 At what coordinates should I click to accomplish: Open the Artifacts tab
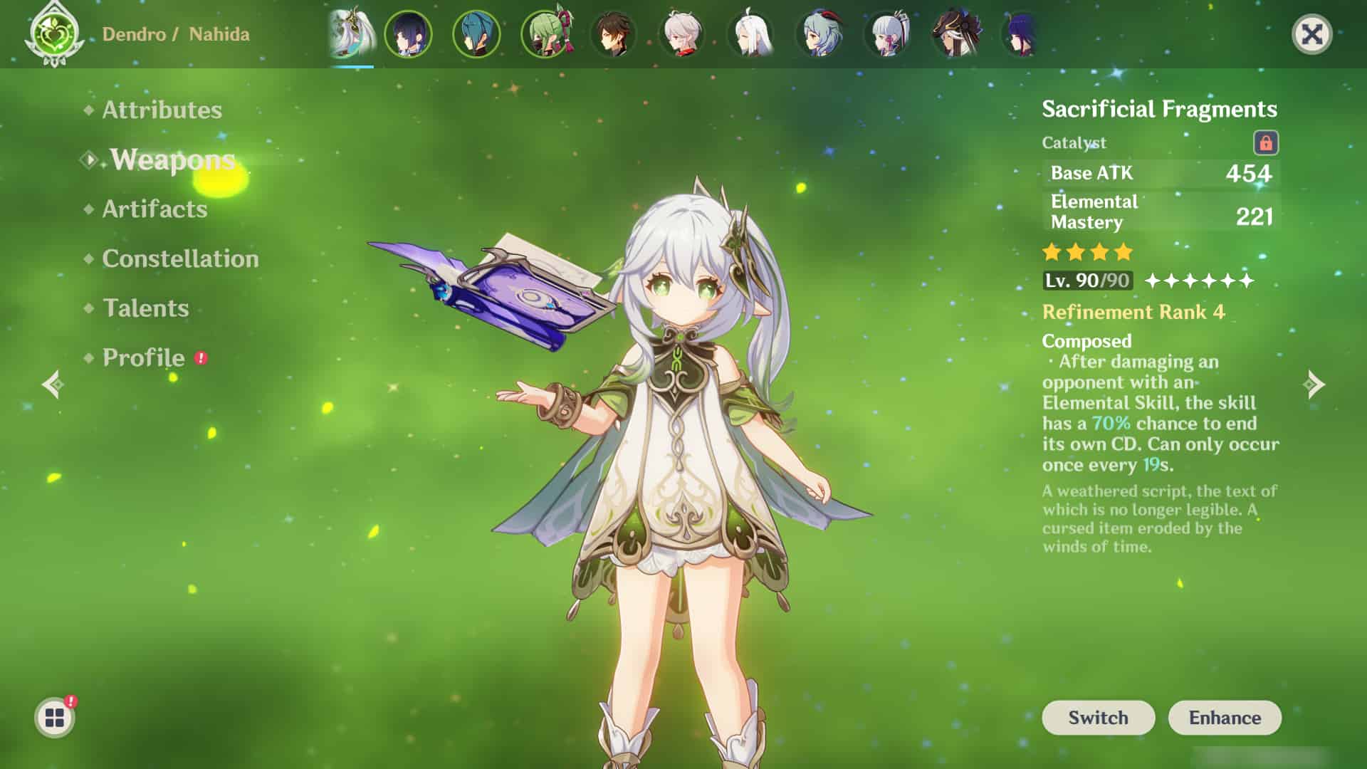tap(154, 209)
